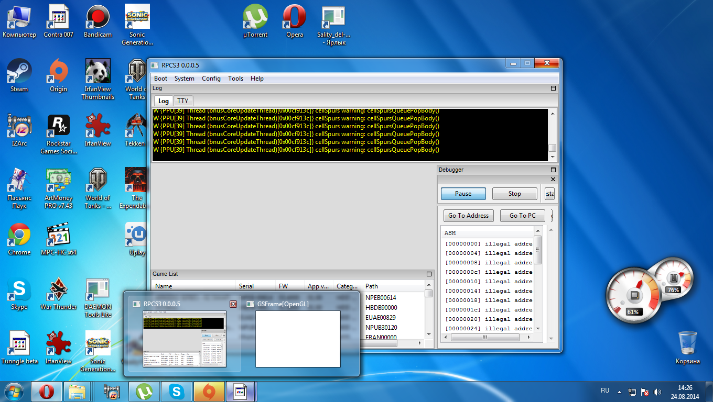Launch IZArc desktop shortcut
The width and height of the screenshot is (713, 402).
pos(19,130)
